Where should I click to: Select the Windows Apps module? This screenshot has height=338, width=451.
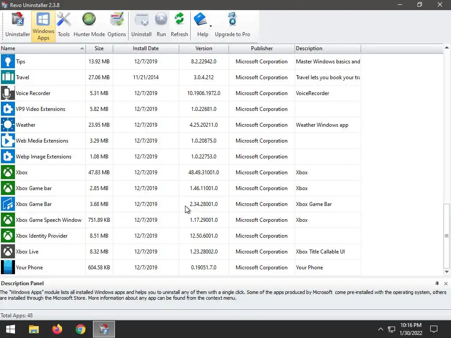point(43,26)
